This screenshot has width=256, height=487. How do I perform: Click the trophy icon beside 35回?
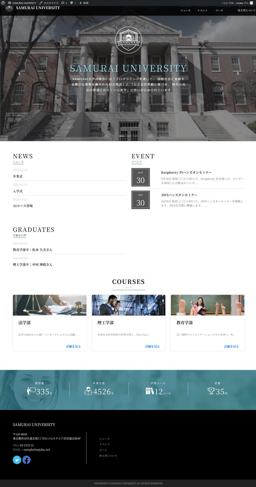tap(211, 391)
